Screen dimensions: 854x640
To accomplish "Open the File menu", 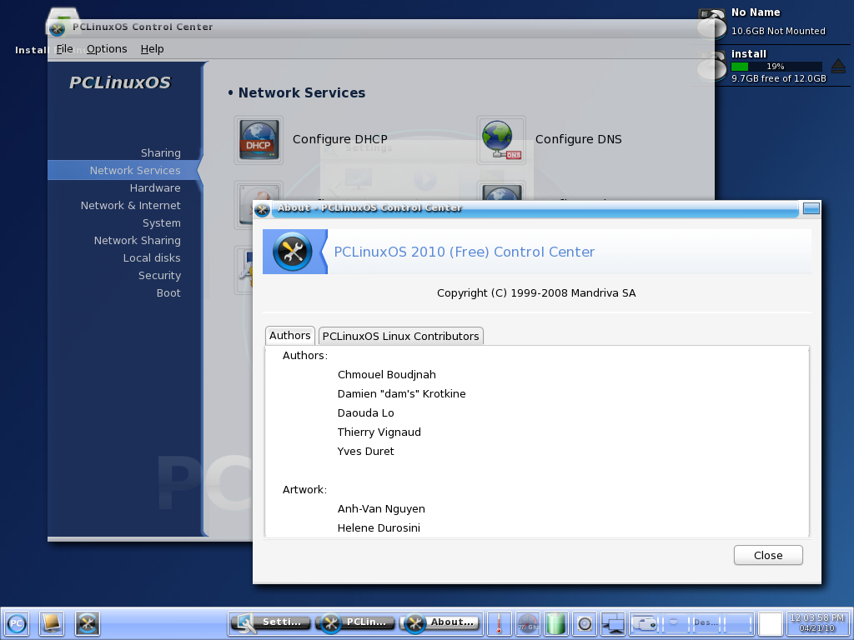I will (64, 49).
